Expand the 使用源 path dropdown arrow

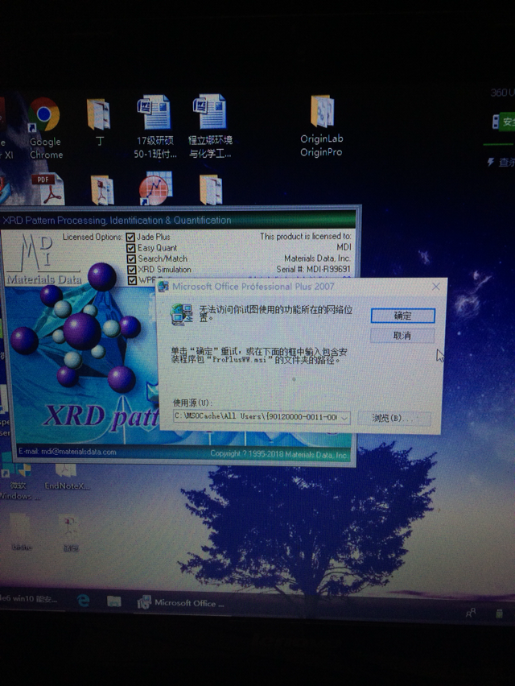pyautogui.click(x=344, y=418)
